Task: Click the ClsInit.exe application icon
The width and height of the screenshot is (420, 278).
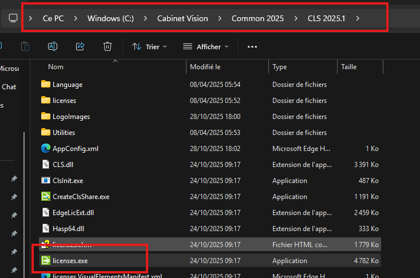Action: [x=46, y=181]
